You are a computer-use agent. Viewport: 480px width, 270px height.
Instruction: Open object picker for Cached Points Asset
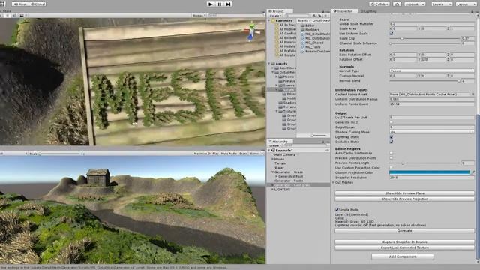pos(472,94)
